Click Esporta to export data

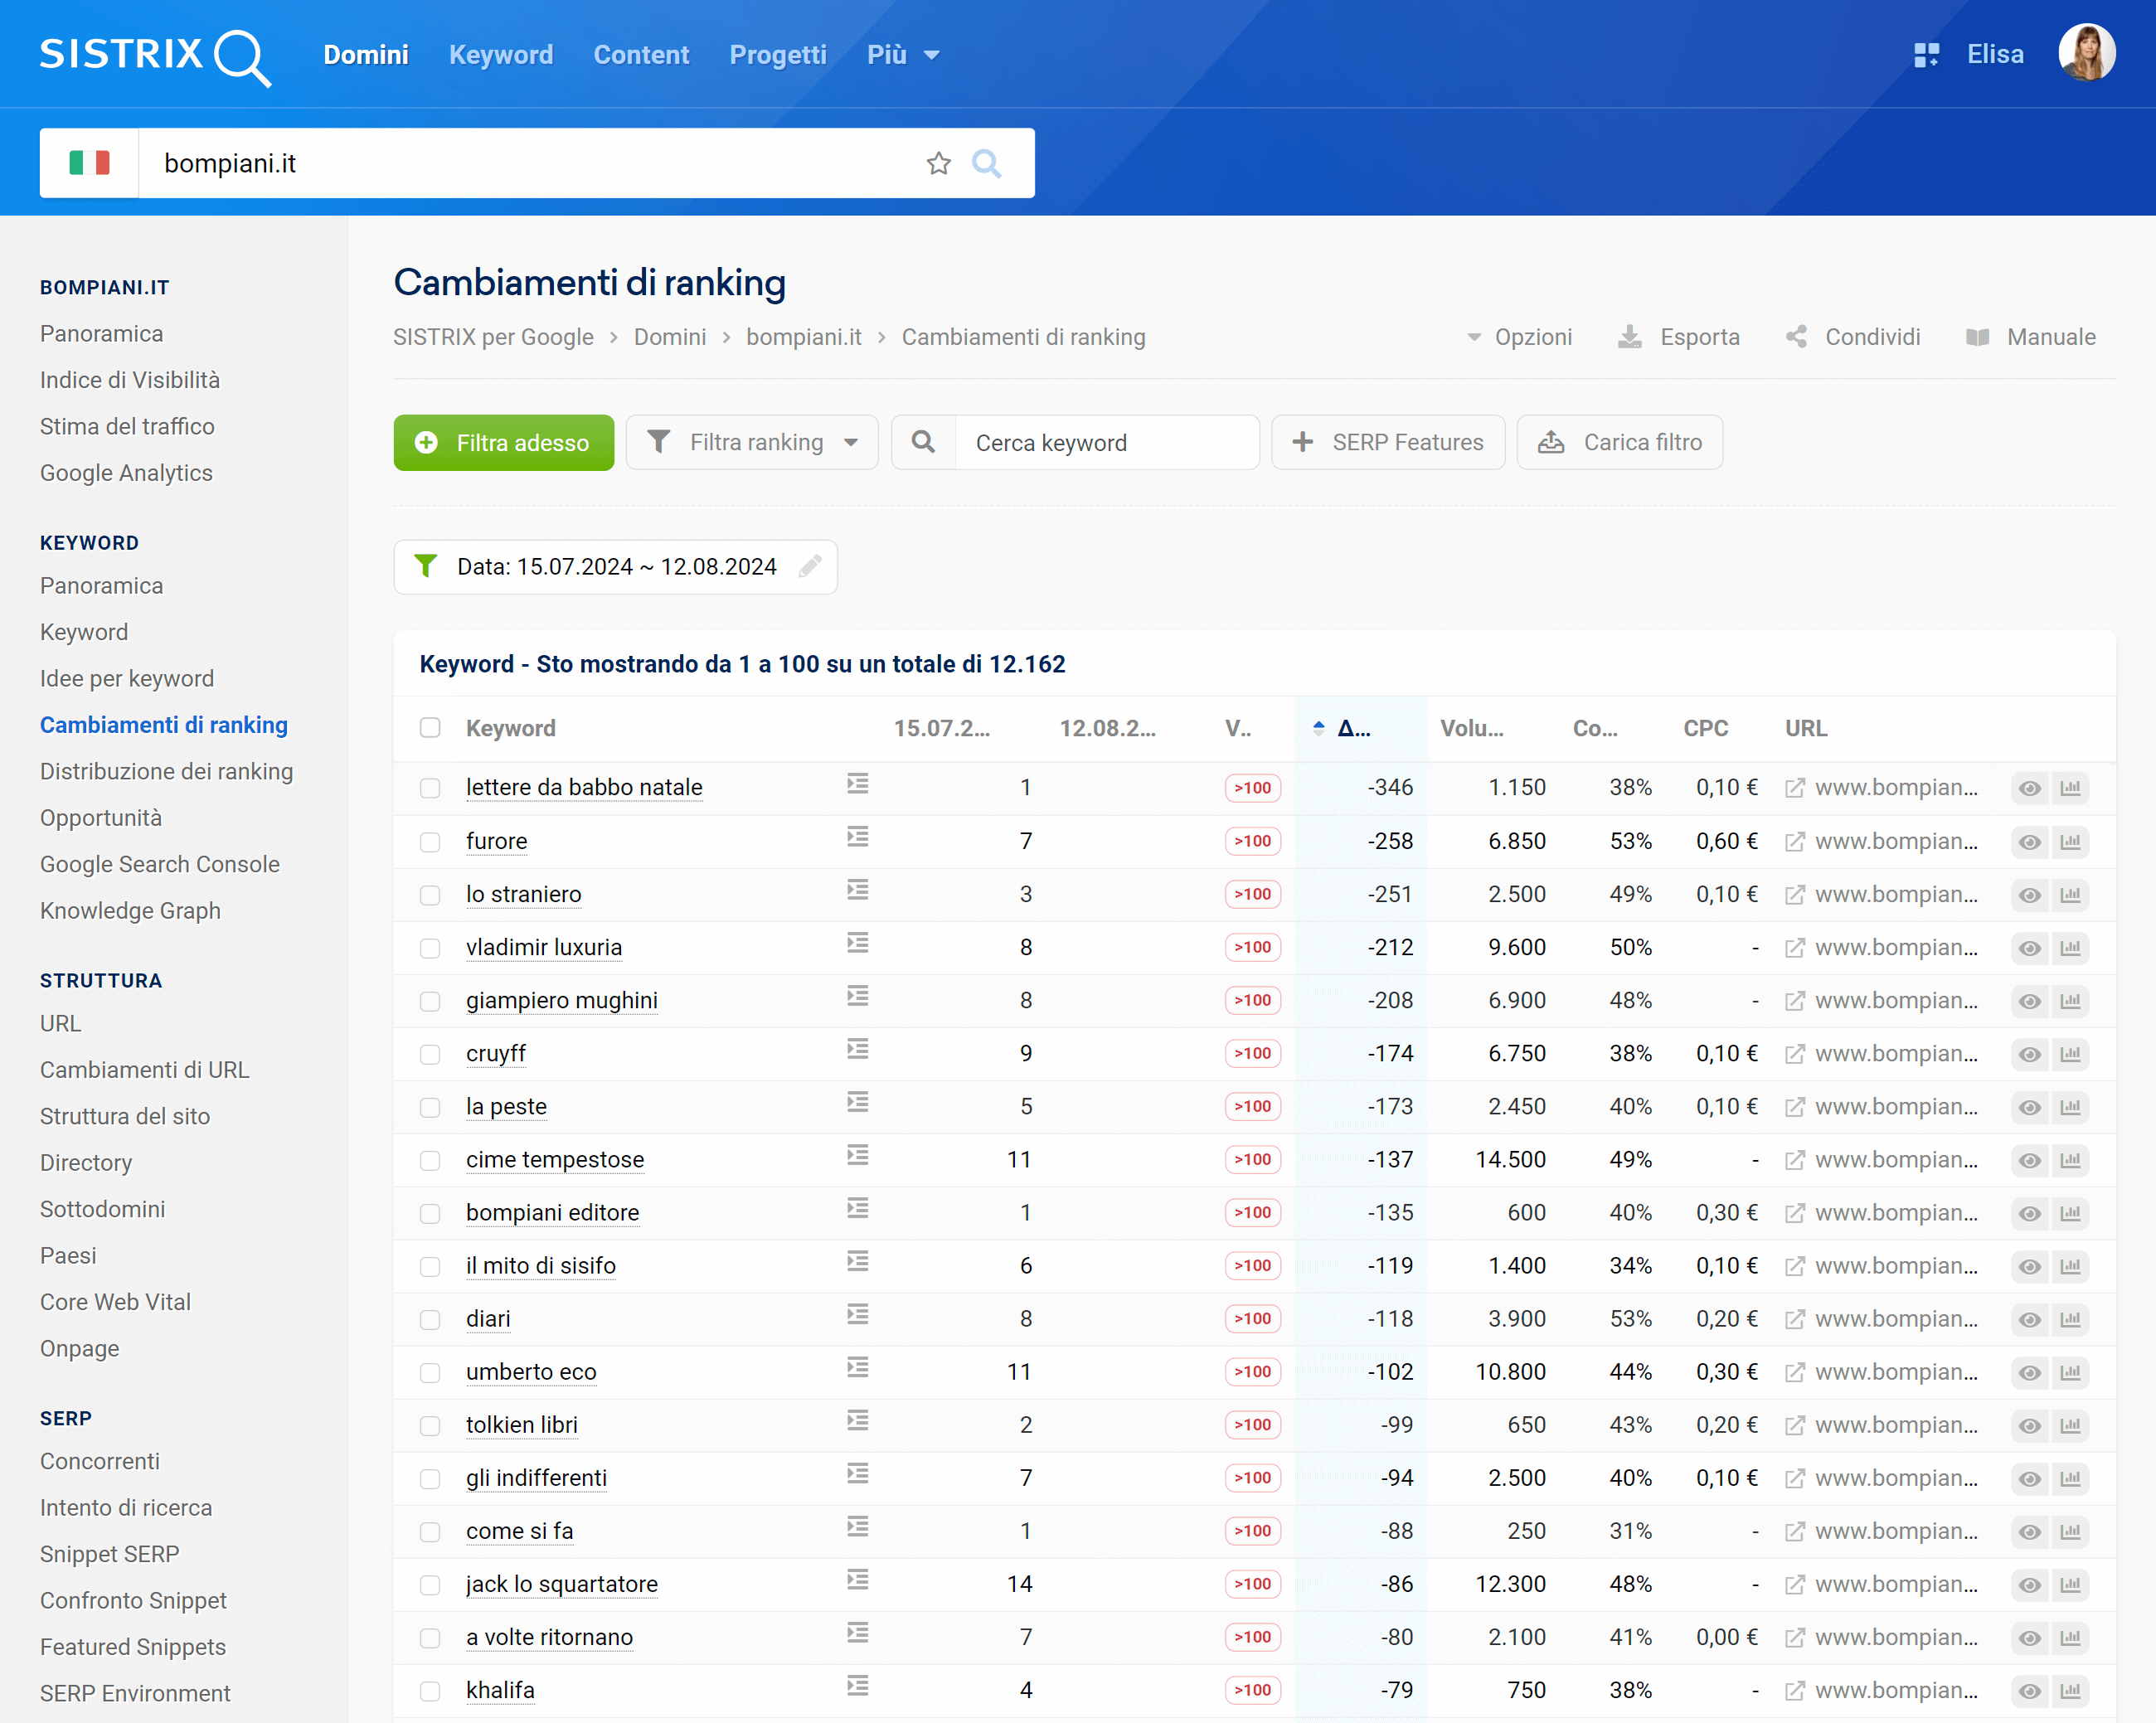click(x=1679, y=337)
